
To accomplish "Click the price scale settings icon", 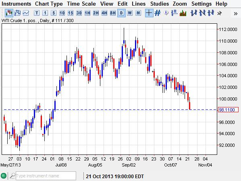I will (x=174, y=13).
